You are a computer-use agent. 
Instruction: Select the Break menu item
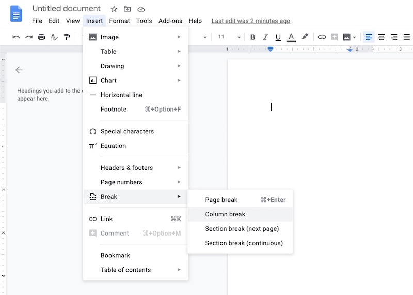click(x=136, y=197)
